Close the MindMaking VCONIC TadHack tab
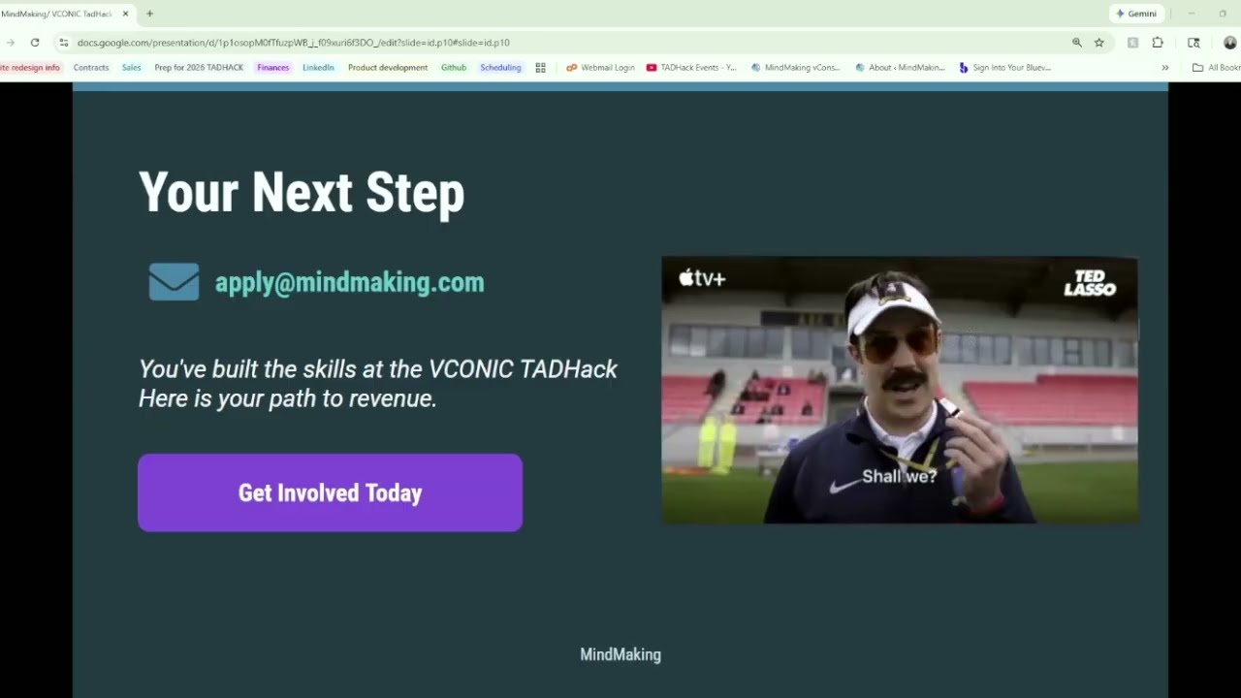The image size is (1241, 698). pyautogui.click(x=125, y=14)
